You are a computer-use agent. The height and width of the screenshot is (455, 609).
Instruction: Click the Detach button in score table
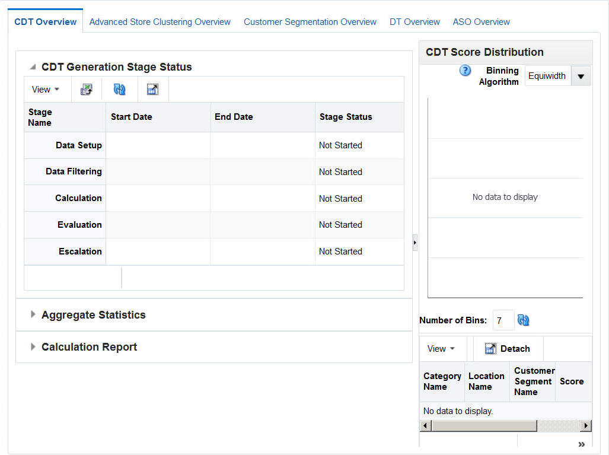click(507, 349)
